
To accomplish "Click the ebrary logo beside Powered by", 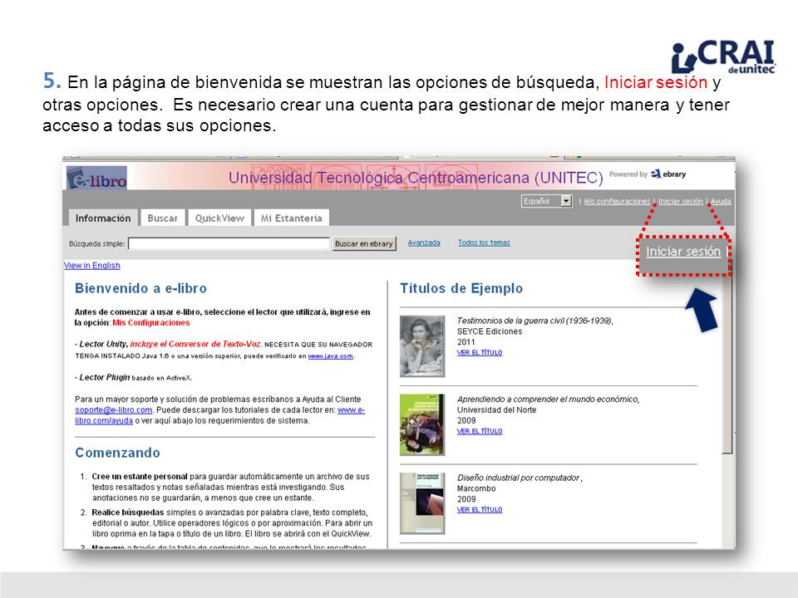I will pyautogui.click(x=668, y=174).
